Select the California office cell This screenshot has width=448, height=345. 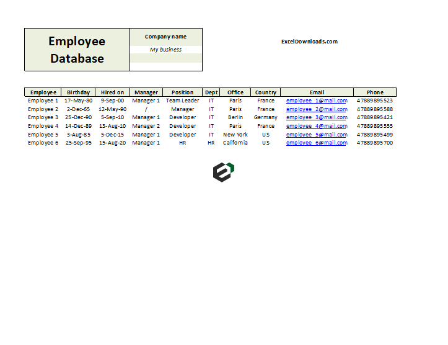235,143
